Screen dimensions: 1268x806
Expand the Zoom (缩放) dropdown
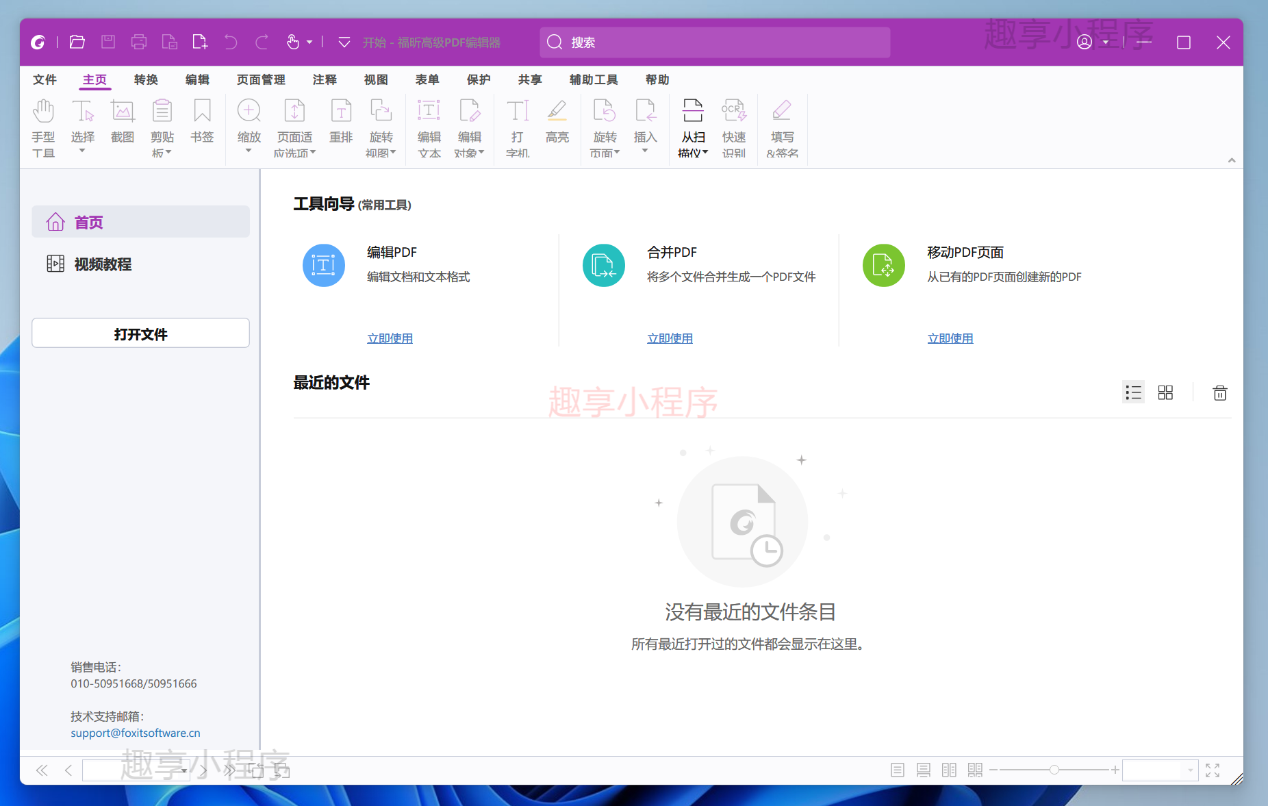(x=249, y=151)
